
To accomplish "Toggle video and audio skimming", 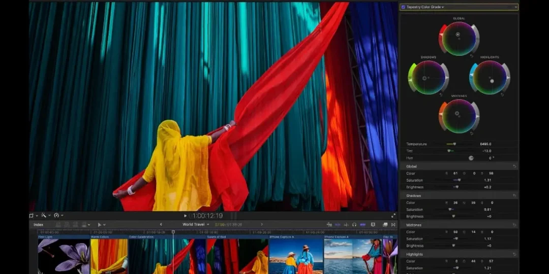I will [338, 224].
